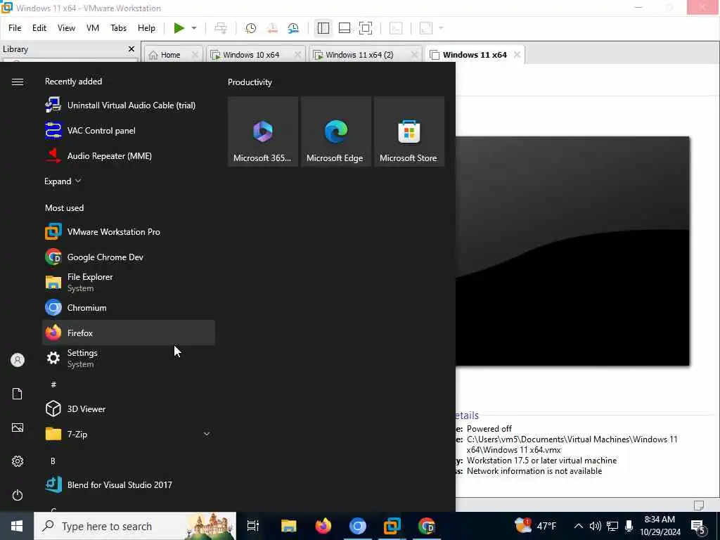The width and height of the screenshot is (720, 540).
Task: Launch VMware Workstation Pro from Most used
Action: [129, 231]
